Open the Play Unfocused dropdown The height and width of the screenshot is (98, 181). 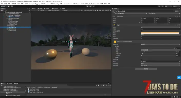pyautogui.click(x=89, y=10)
